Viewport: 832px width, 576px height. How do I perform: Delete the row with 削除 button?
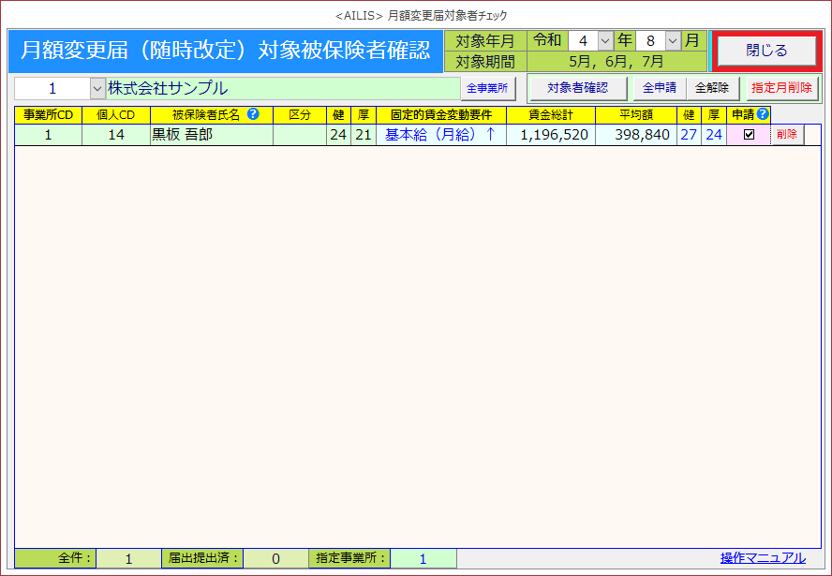787,135
